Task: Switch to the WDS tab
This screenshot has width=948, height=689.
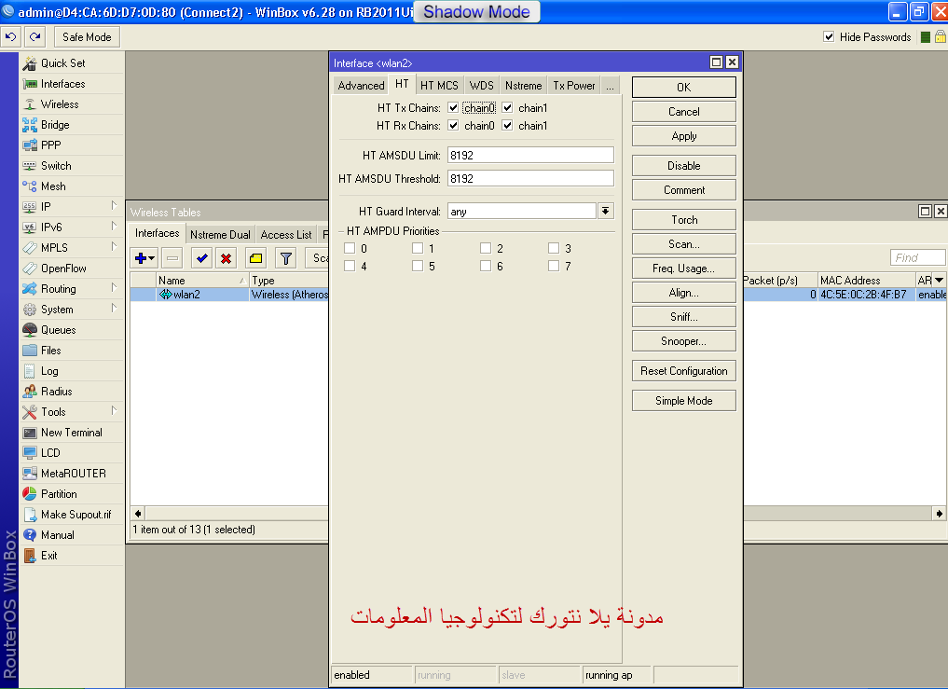Action: coord(482,85)
